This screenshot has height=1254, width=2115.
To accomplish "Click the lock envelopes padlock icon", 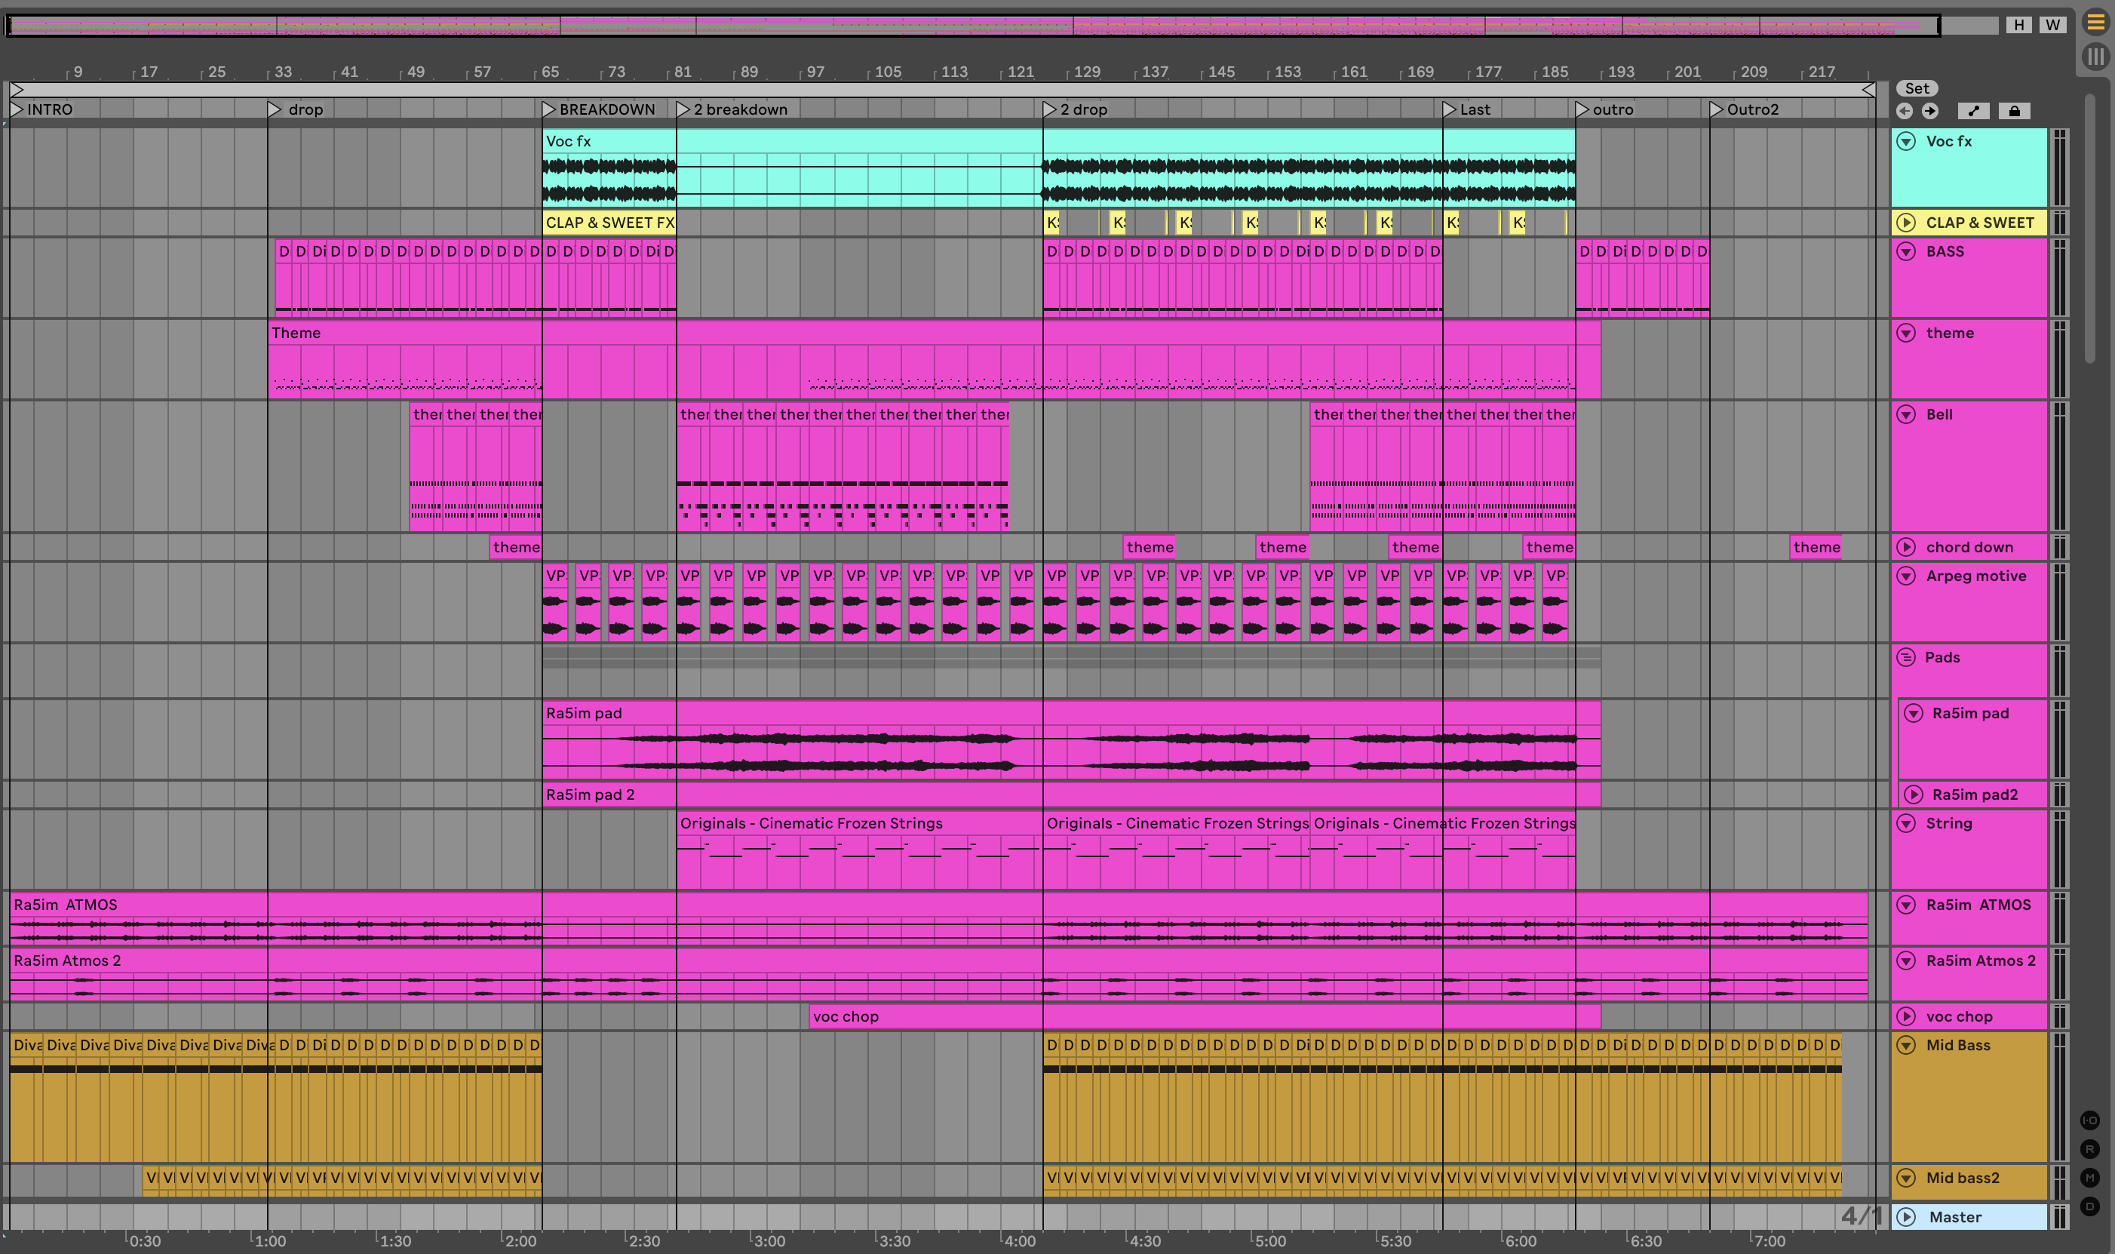I will coord(2015,111).
